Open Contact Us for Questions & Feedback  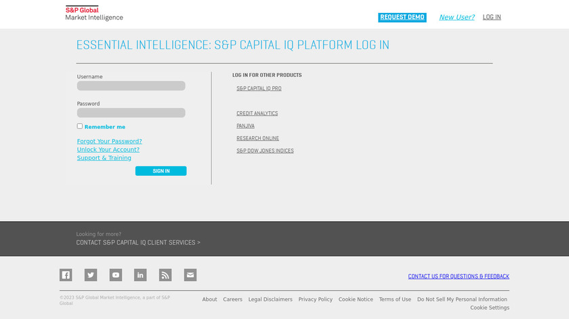459,276
